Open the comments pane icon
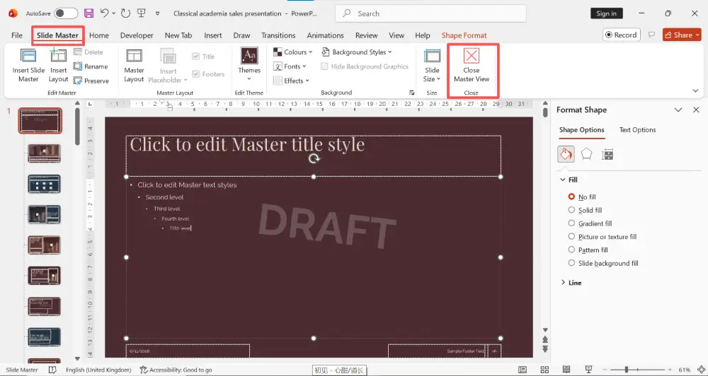The image size is (708, 376). coord(651,35)
